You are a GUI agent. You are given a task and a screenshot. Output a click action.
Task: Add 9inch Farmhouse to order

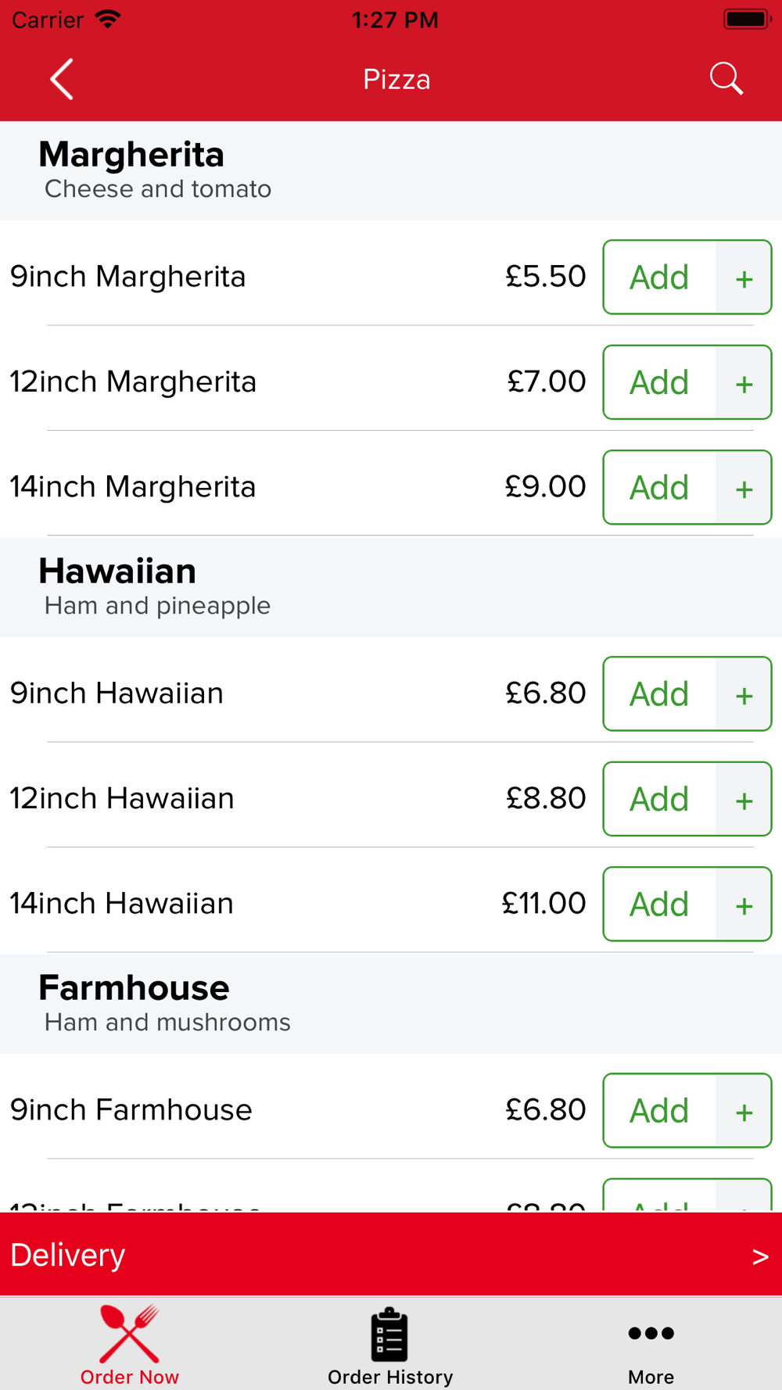click(x=659, y=1111)
